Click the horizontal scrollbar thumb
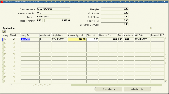The image size is (169, 94). pyautogui.click(x=41, y=85)
